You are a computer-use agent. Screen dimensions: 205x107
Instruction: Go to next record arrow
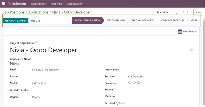(188, 12)
